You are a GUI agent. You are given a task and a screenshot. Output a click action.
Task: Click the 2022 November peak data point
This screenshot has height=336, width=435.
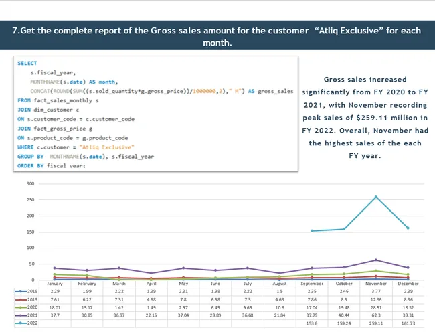[x=376, y=197]
